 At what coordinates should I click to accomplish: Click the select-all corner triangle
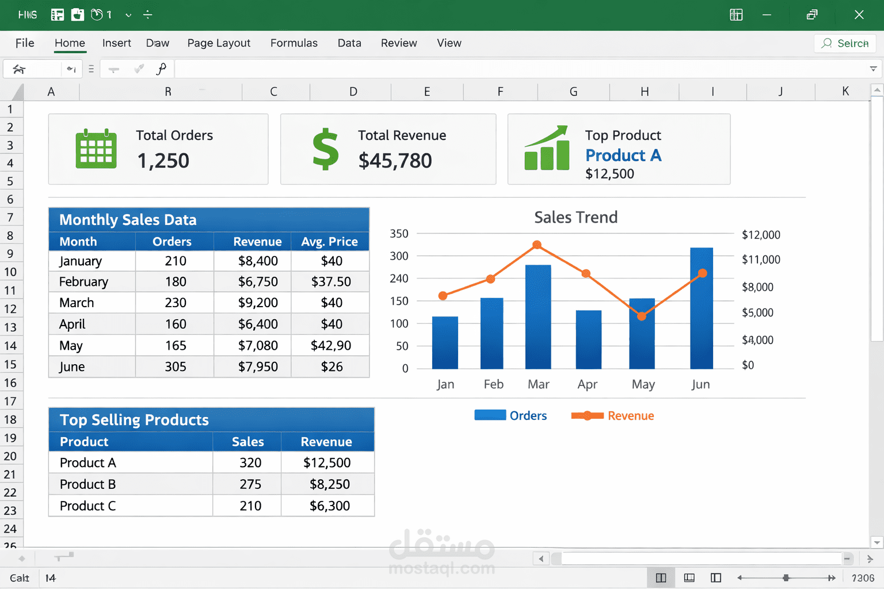[x=16, y=92]
